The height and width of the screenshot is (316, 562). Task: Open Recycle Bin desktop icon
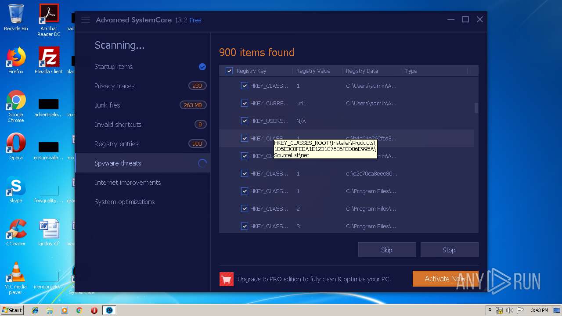pos(16,18)
